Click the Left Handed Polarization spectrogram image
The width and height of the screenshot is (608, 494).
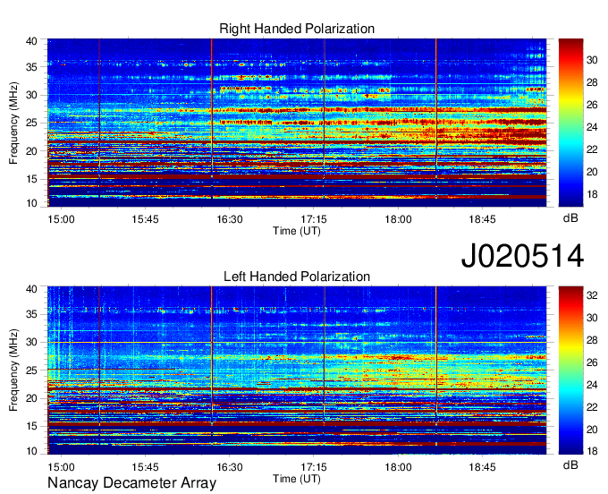(297, 370)
